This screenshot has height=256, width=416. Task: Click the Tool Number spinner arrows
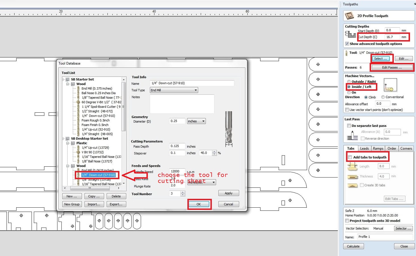click(183, 193)
